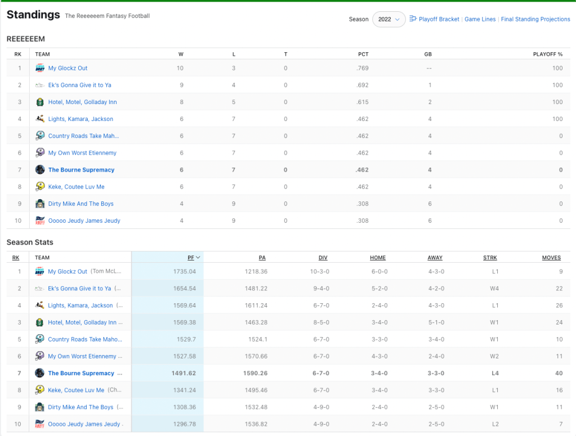Screen dimensions: 576x436
Task: Open the Season 2022 dropdown
Action: coord(389,19)
